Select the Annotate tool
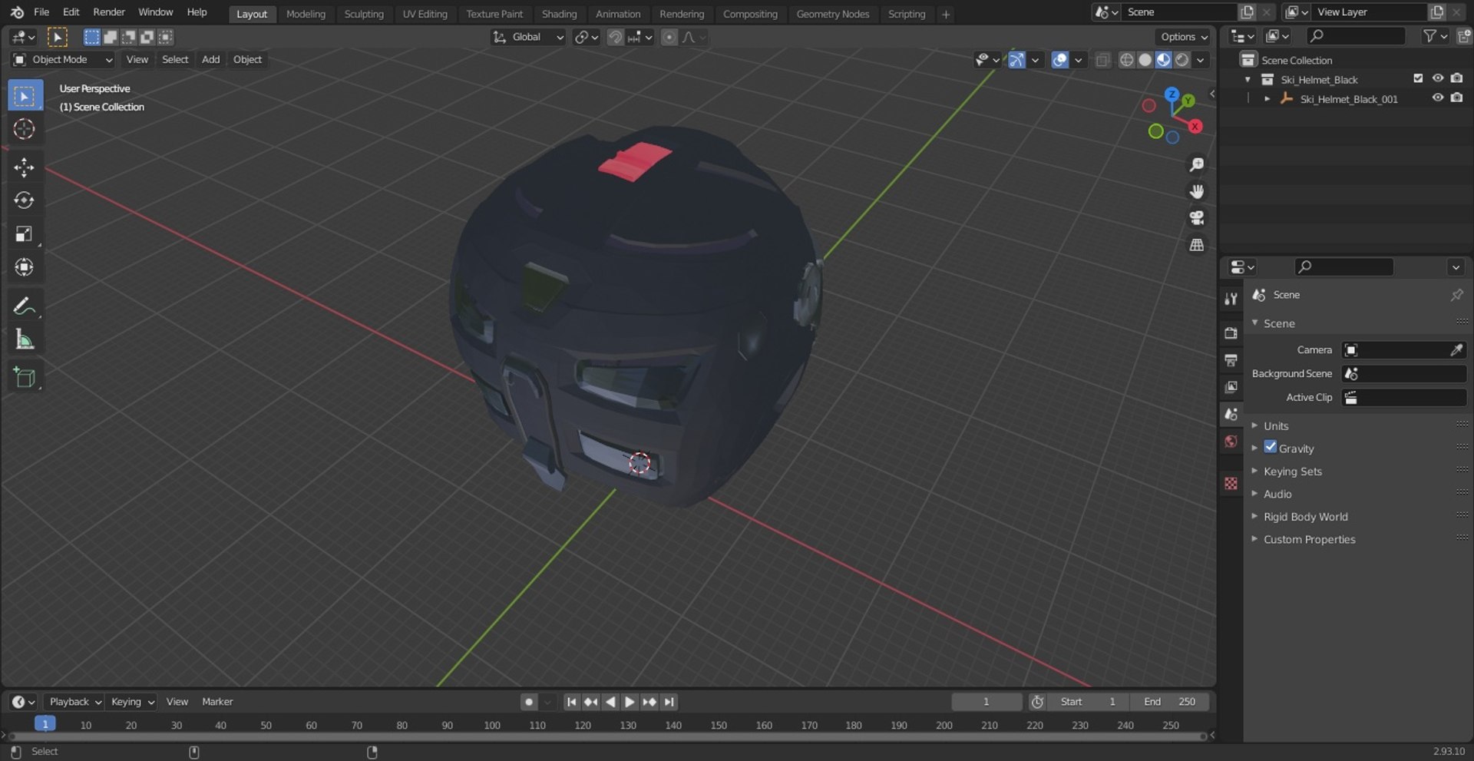Screen dimensions: 1474x761 pyautogui.click(x=25, y=306)
